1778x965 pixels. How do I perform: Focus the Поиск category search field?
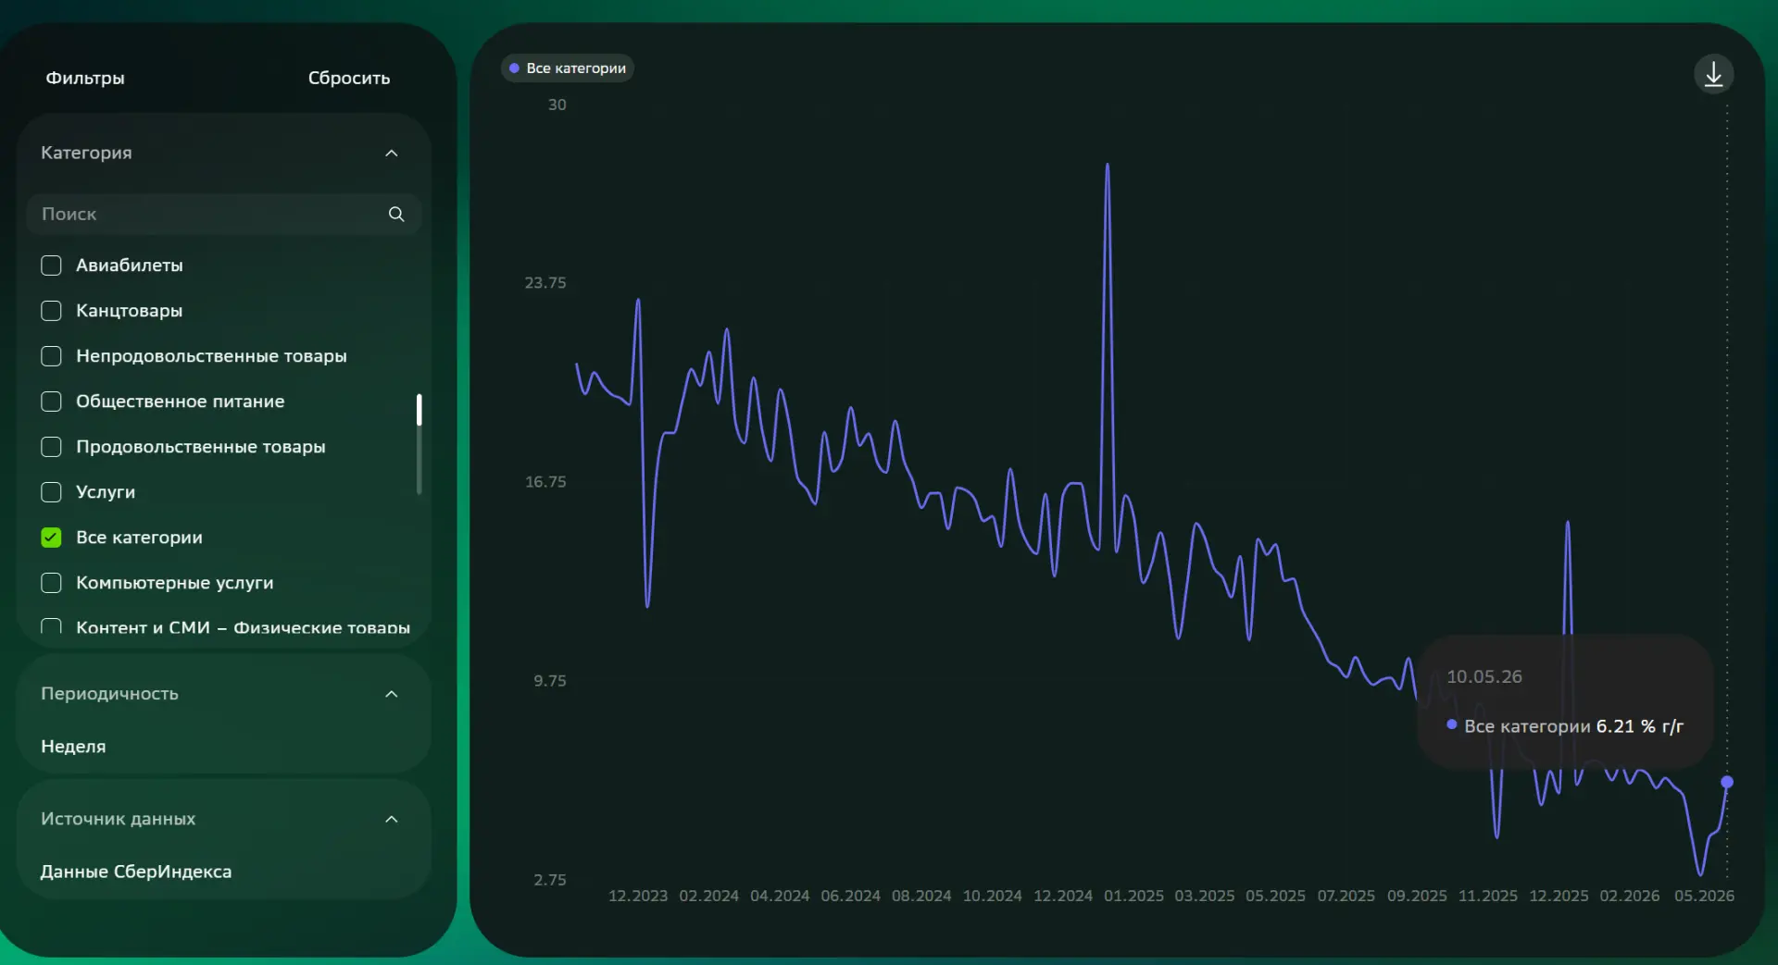[224, 214]
